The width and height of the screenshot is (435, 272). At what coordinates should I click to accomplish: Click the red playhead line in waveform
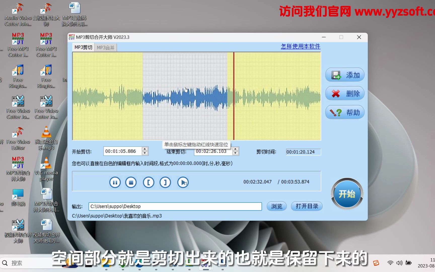tap(234, 96)
